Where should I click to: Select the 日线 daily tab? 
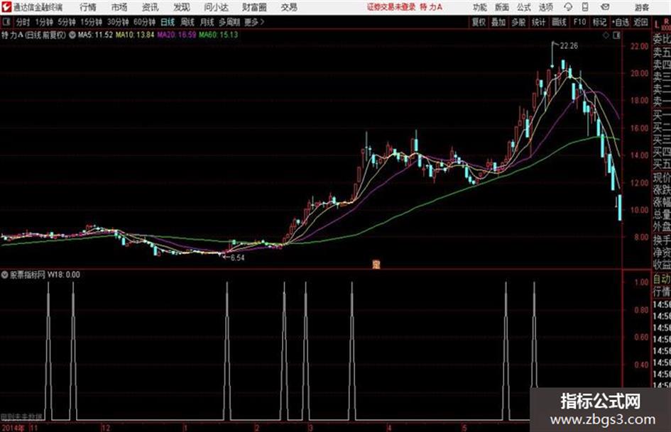click(x=168, y=22)
